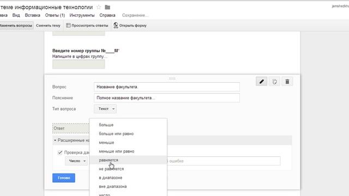Screen dimensions: 349x196
Task: Open the Ответы (1) menu
Action: (x=55, y=15)
